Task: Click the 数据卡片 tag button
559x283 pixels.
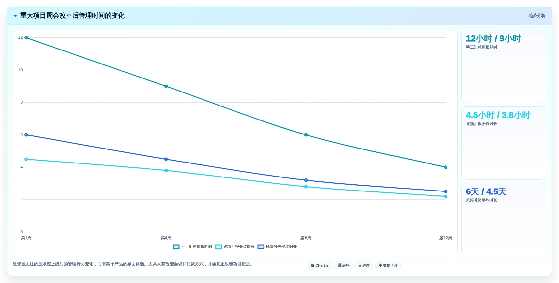Action: [388, 266]
